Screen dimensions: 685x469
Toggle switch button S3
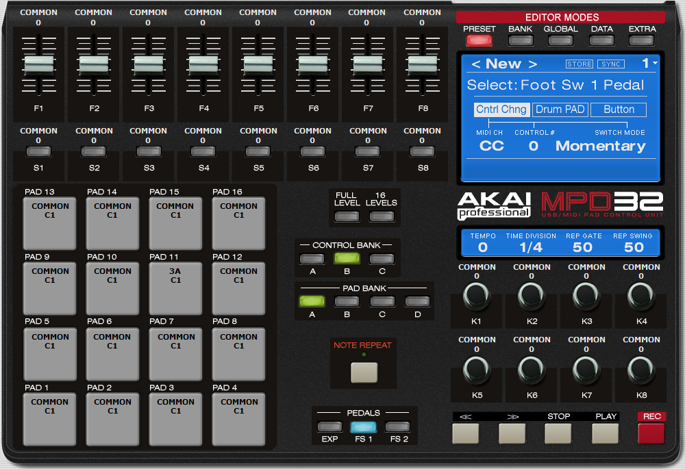click(x=149, y=151)
